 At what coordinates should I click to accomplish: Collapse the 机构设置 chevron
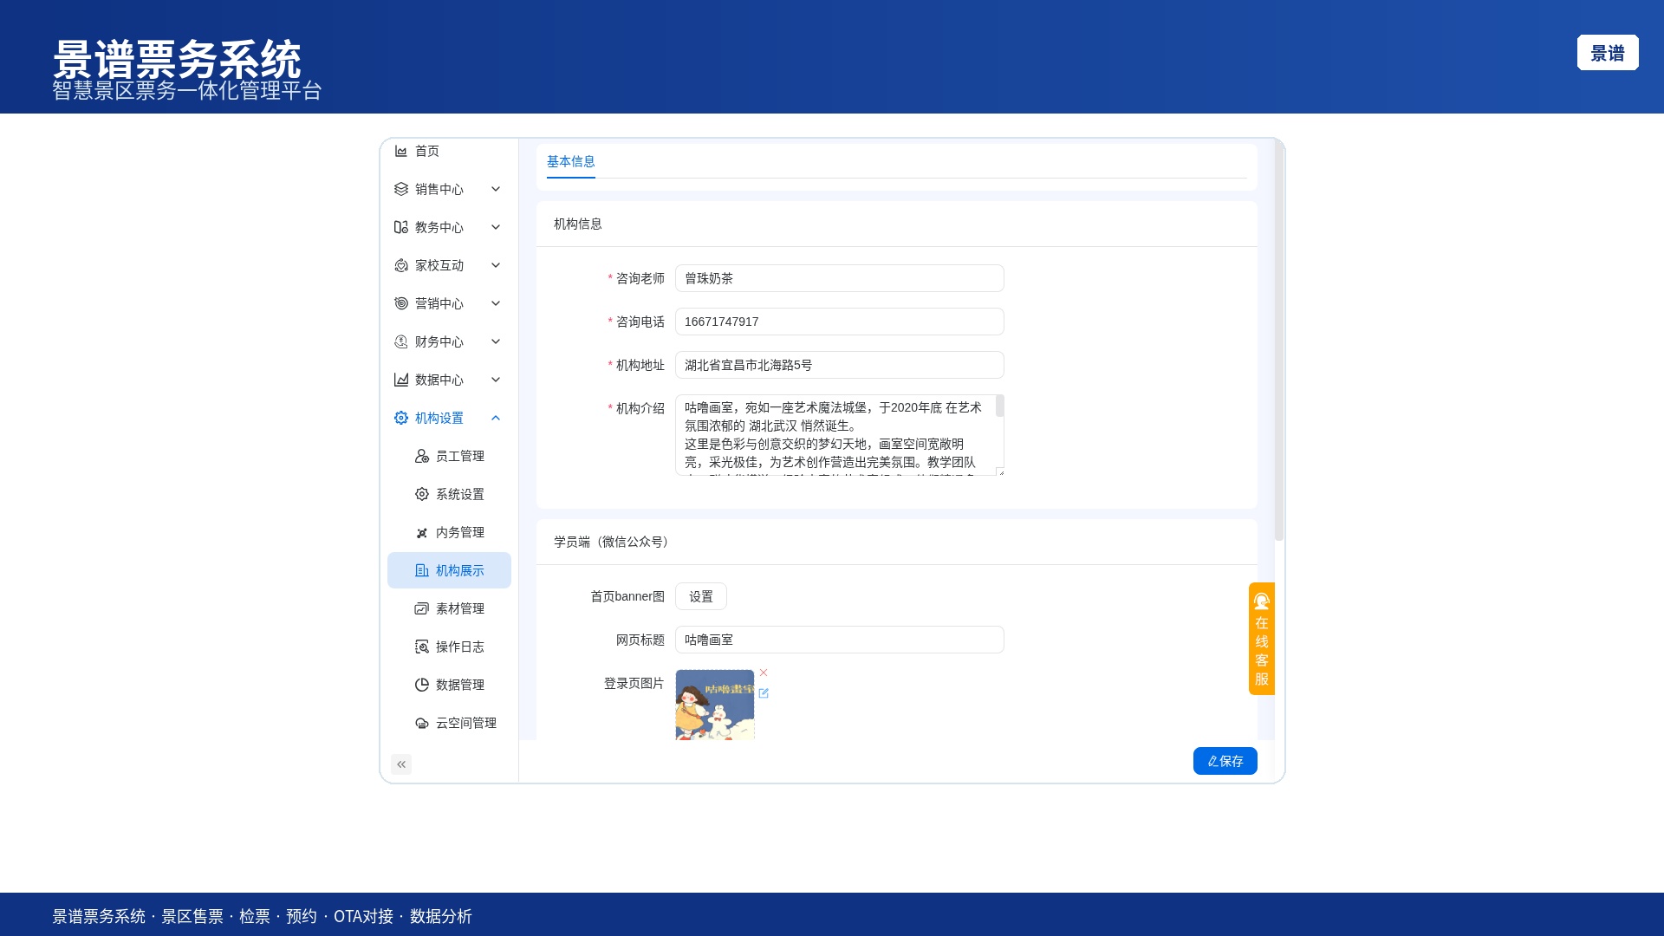pyautogui.click(x=496, y=418)
